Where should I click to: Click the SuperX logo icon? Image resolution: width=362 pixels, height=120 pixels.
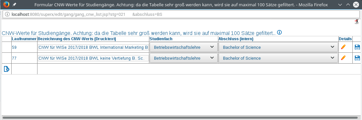click(357, 22)
